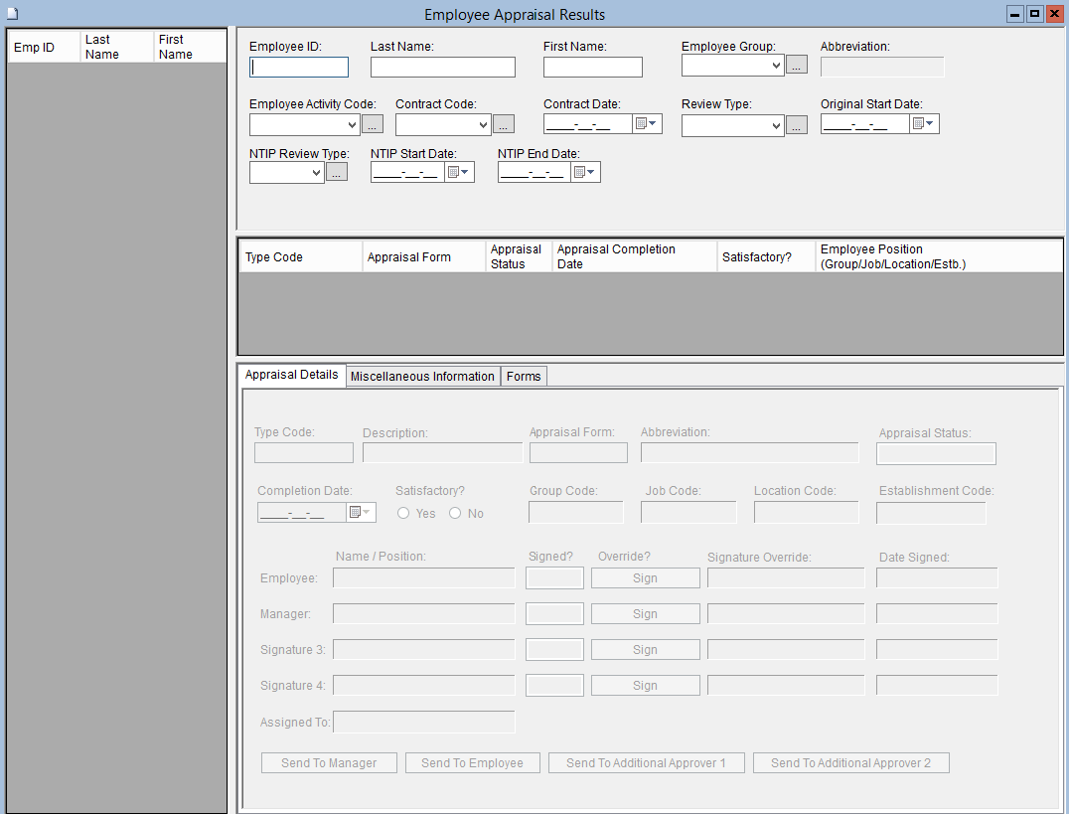The image size is (1070, 815).
Task: Click the Send To Manager button
Action: pos(329,763)
